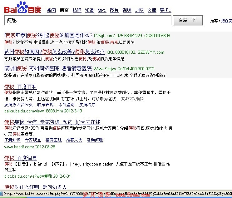Switch to 图片 images tab
This screenshot has height=198, width=232.
[x=114, y=10]
